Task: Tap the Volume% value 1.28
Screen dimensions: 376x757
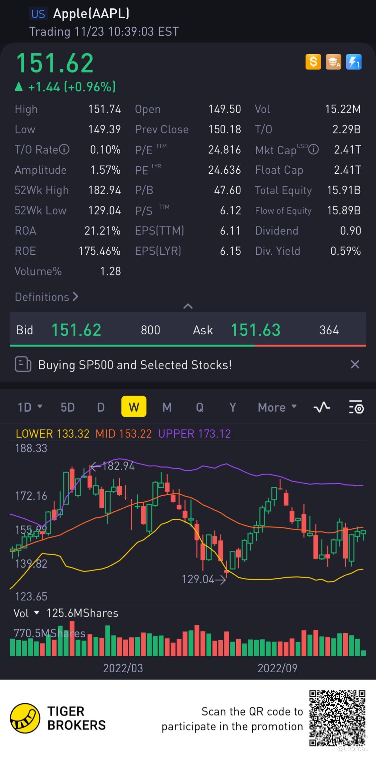Action: point(111,271)
